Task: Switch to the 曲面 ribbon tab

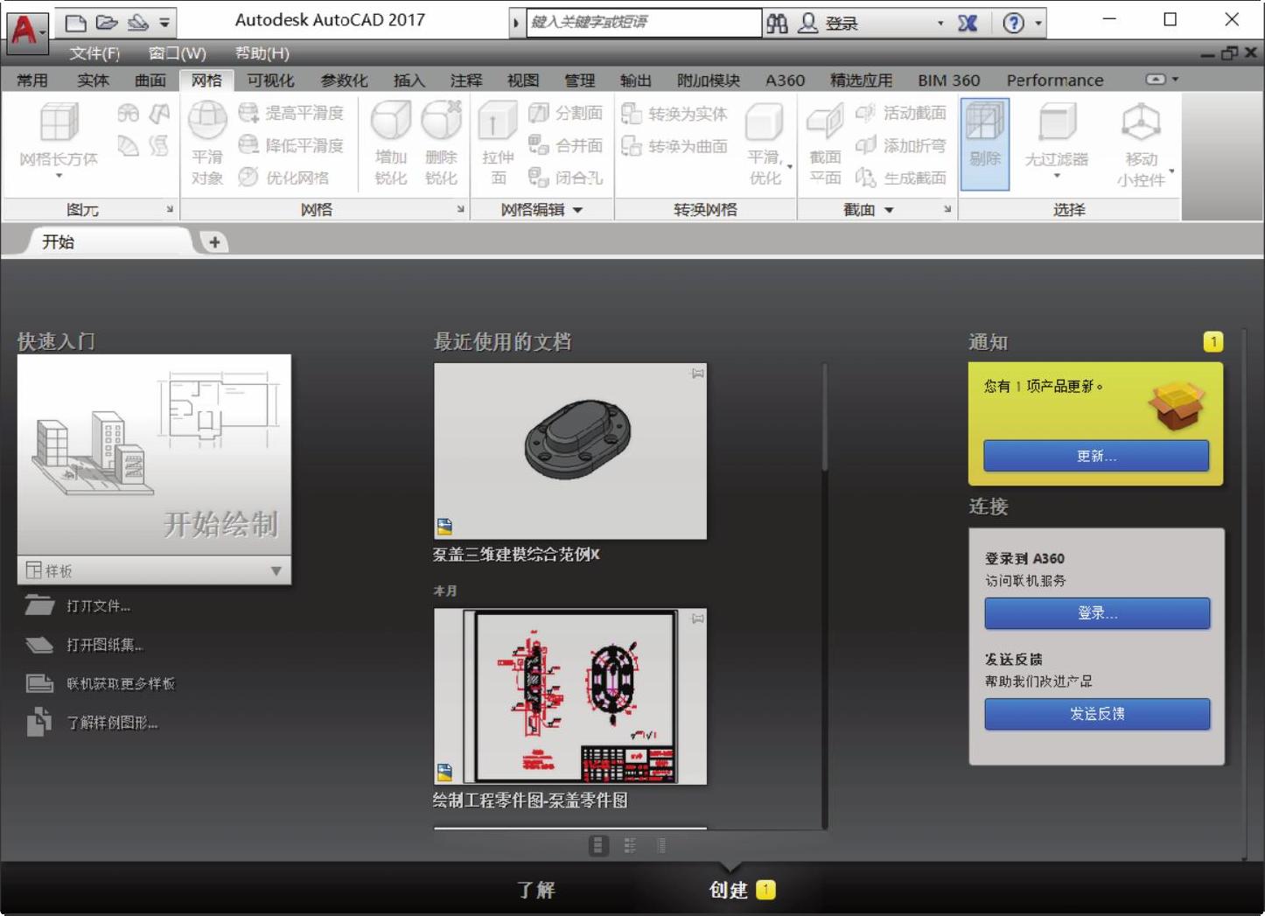Action: [150, 80]
